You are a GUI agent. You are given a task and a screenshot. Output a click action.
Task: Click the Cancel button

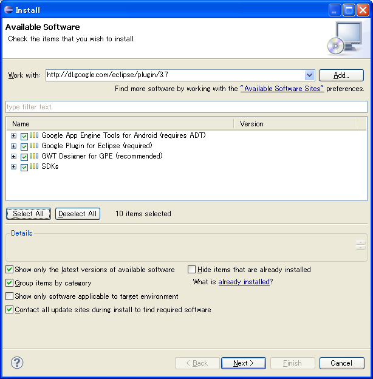(x=341, y=363)
